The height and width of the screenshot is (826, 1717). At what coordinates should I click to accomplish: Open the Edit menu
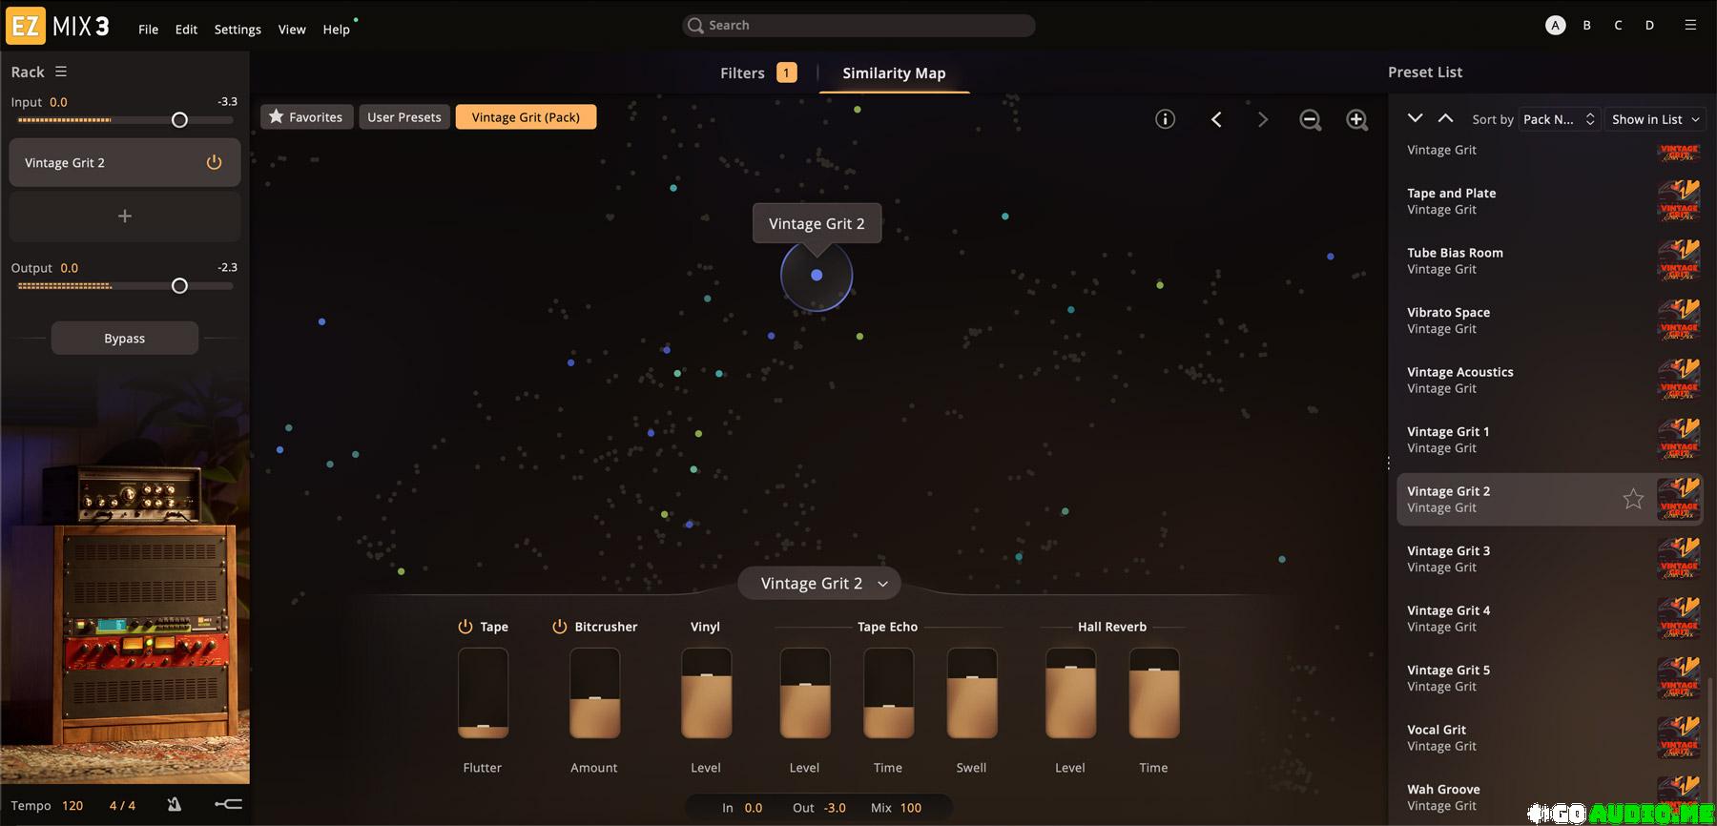tap(186, 30)
